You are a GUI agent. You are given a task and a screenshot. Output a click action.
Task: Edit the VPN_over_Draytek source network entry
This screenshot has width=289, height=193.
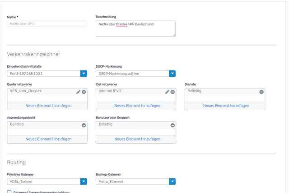click(78, 92)
